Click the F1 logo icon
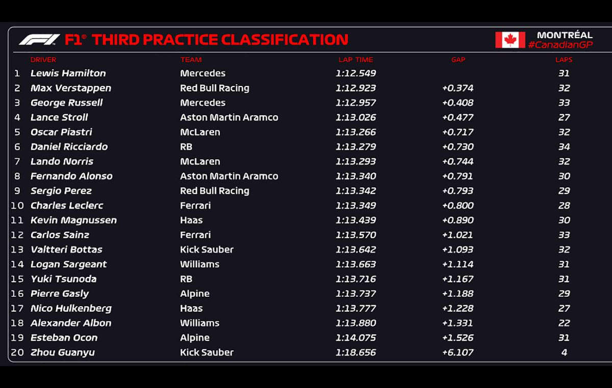 (39, 40)
